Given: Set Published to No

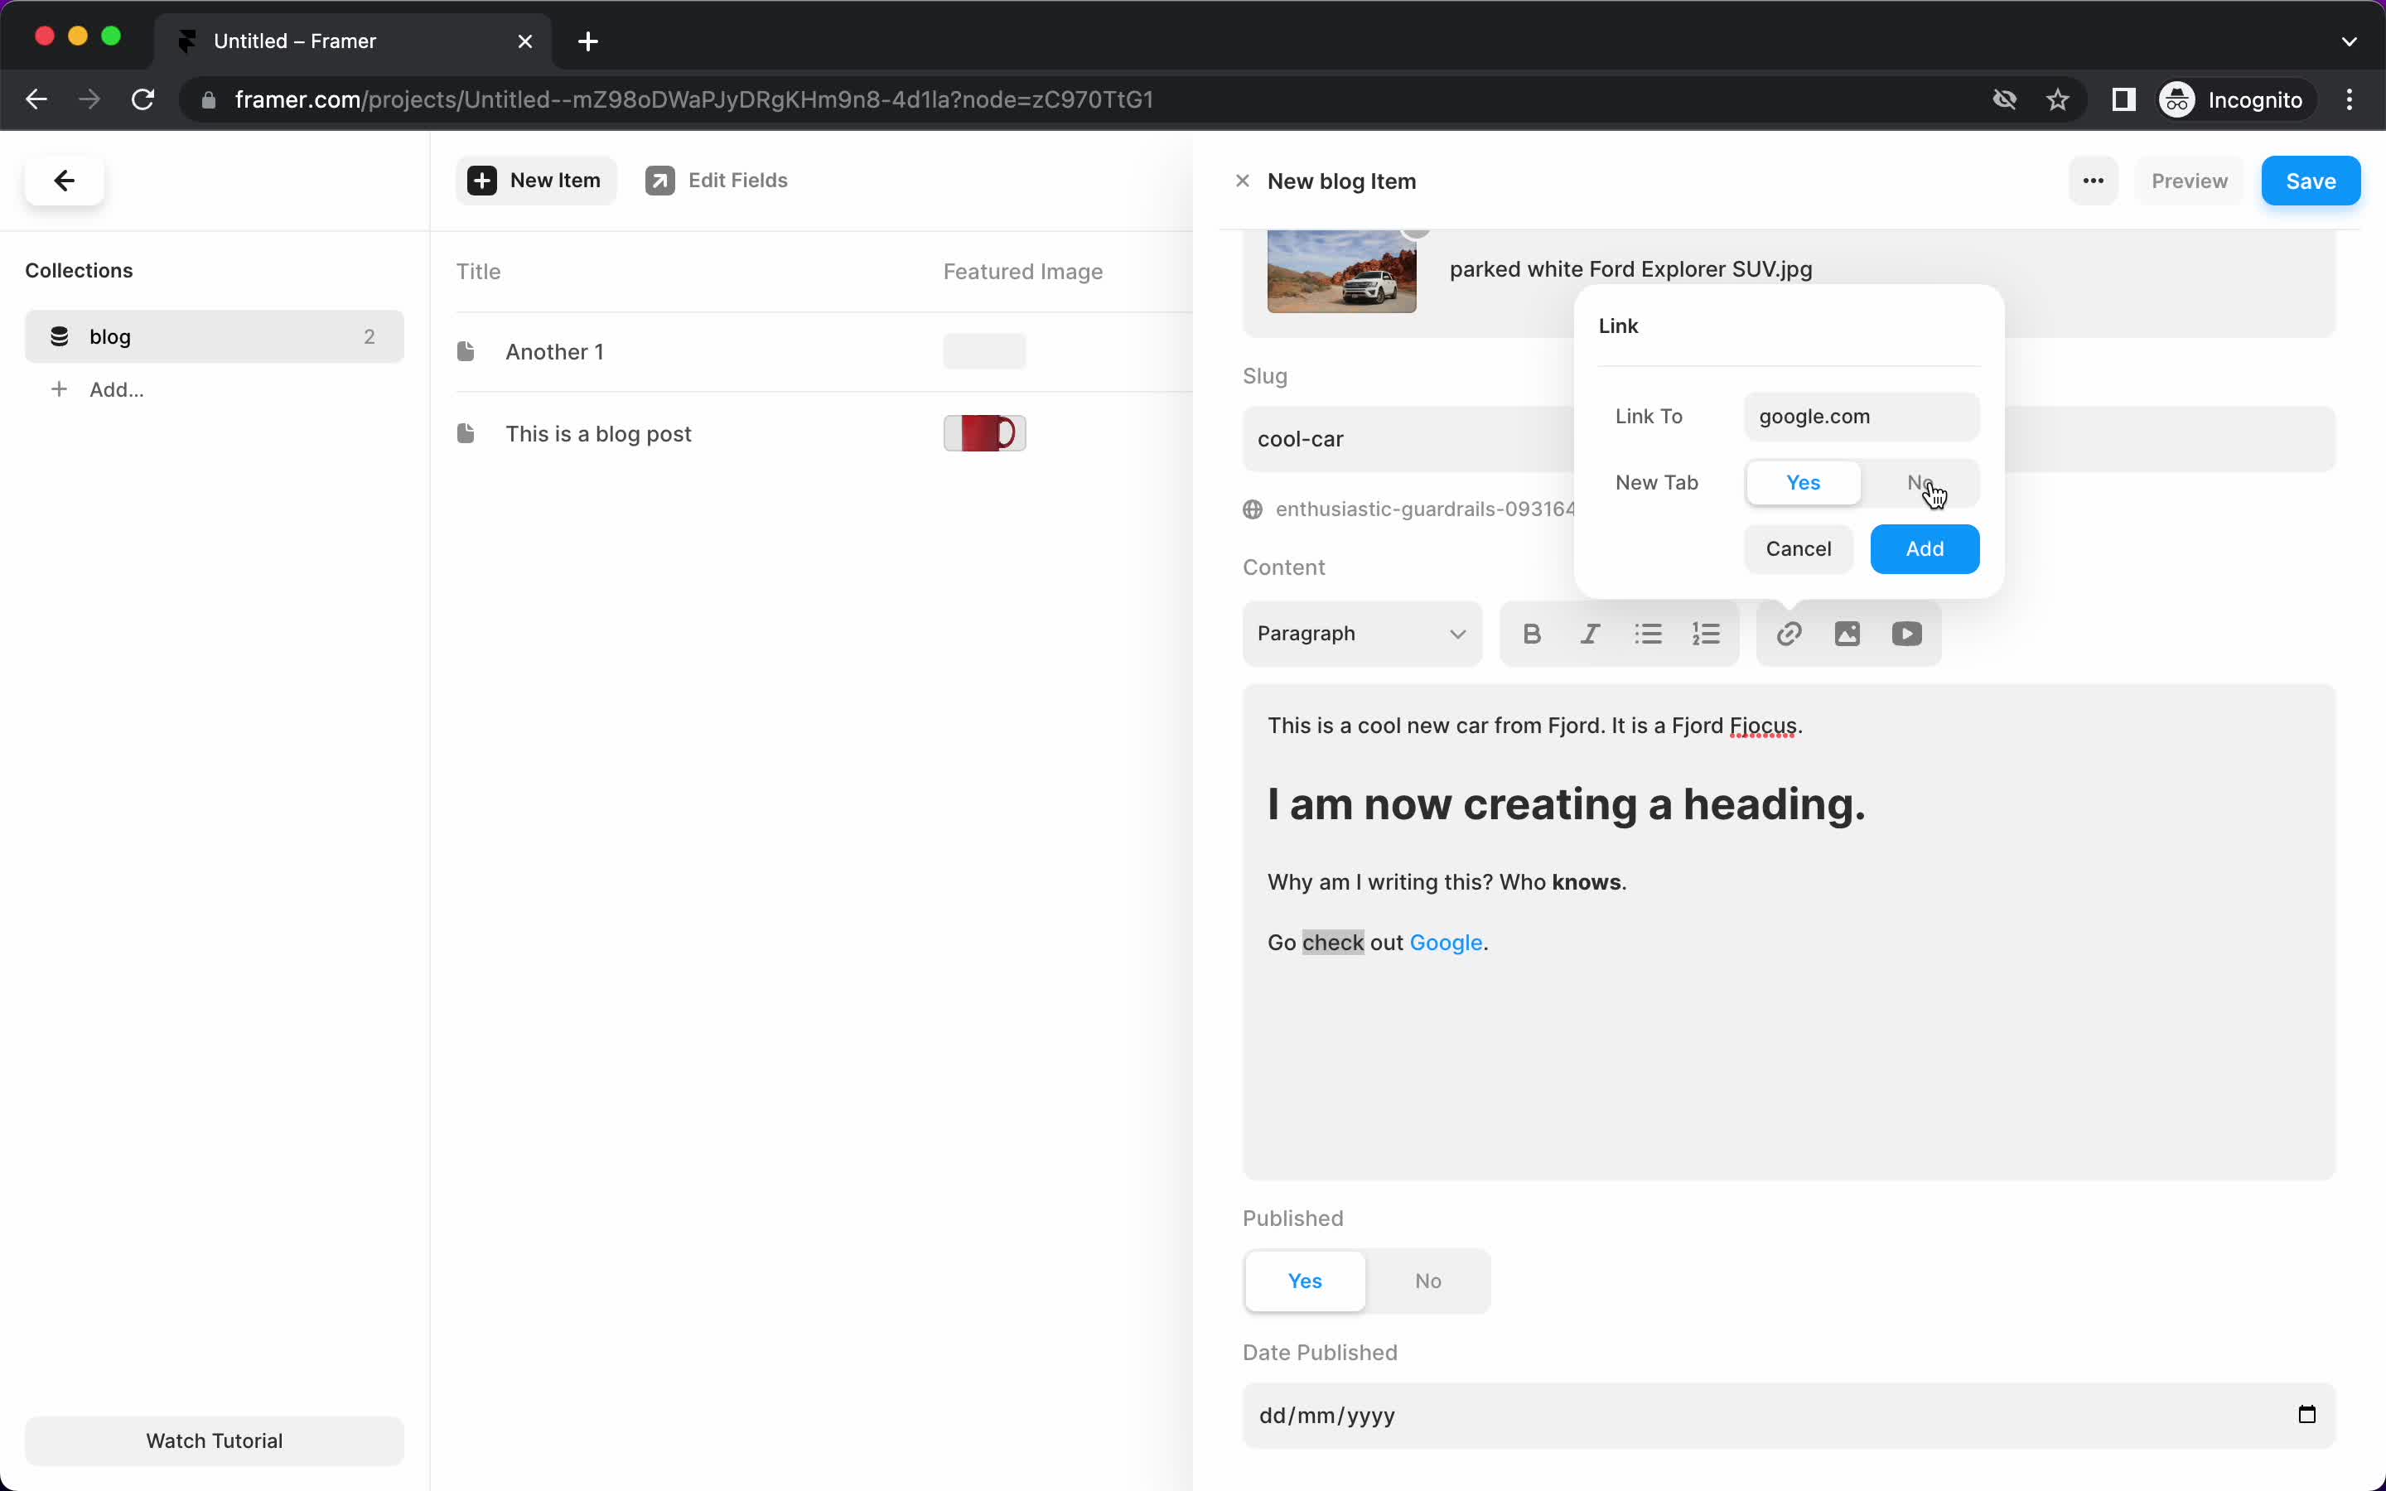Looking at the screenshot, I should tap(1427, 1281).
